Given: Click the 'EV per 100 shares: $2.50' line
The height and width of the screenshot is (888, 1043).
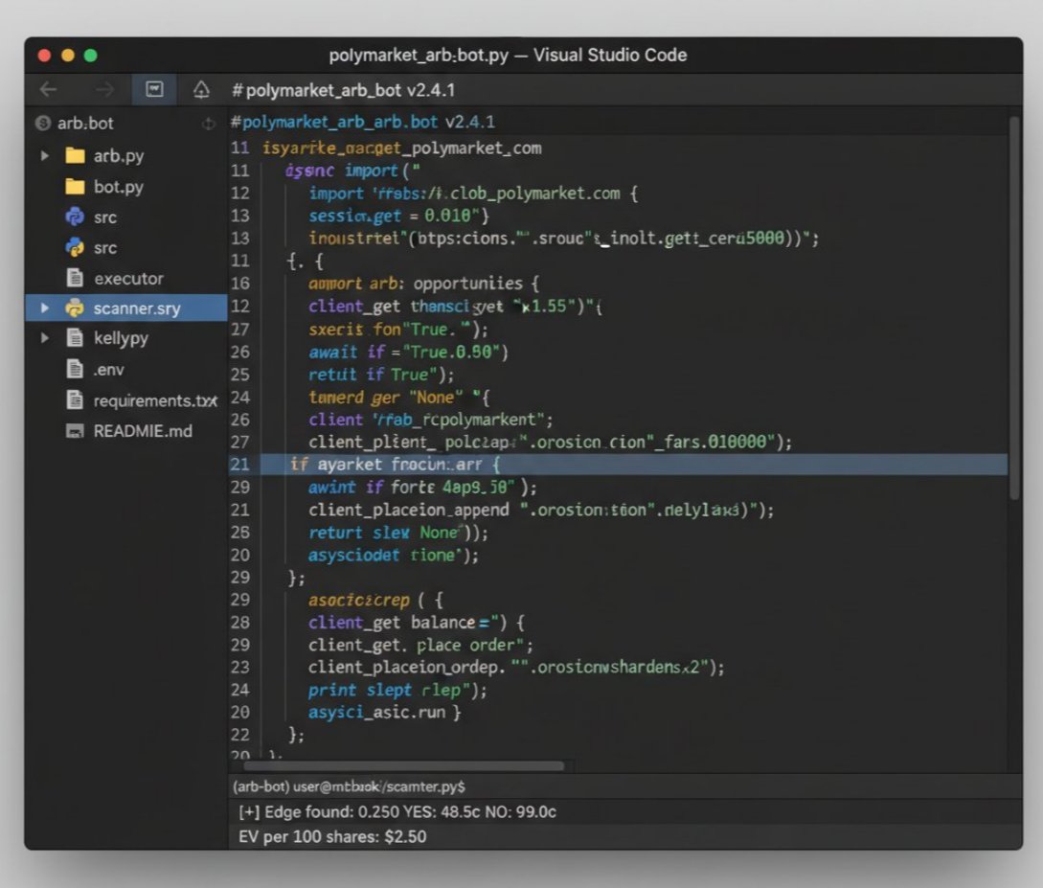Looking at the screenshot, I should [x=332, y=837].
